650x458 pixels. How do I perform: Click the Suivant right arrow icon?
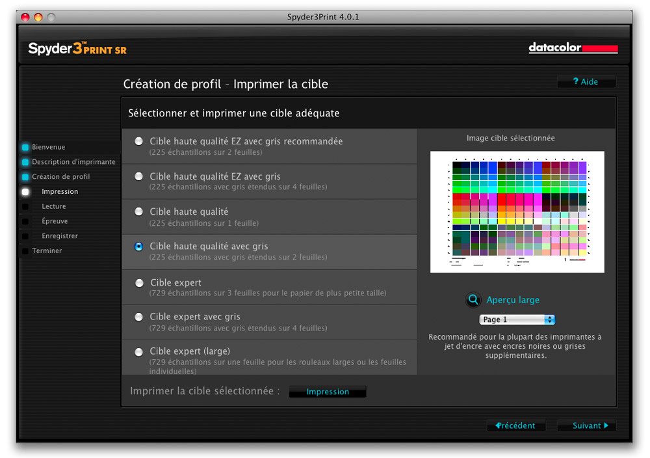pos(606,425)
